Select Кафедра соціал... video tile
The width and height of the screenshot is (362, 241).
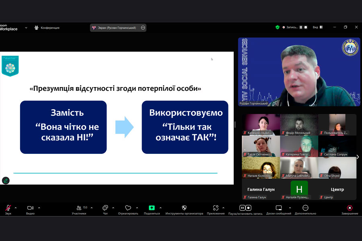click(x=261, y=125)
